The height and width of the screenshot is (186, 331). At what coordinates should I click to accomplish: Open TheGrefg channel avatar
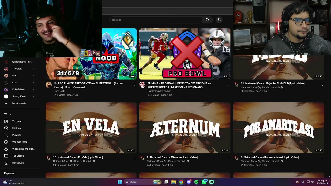click(x=6, y=69)
